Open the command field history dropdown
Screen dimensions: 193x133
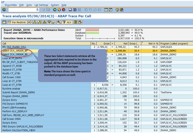tap(38, 10)
